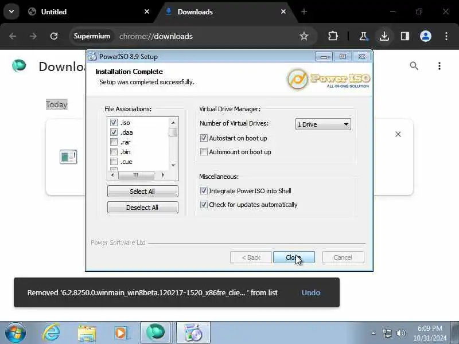Click file list horizontal scroll left arrow
The image size is (459, 344).
[x=112, y=175]
